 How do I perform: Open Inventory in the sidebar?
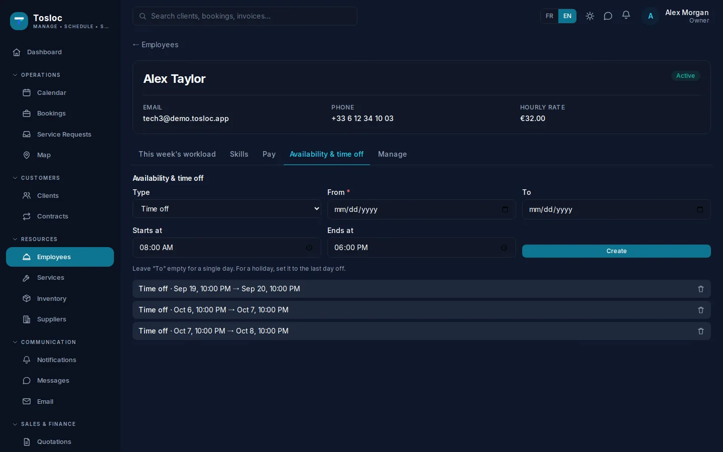[60, 299]
